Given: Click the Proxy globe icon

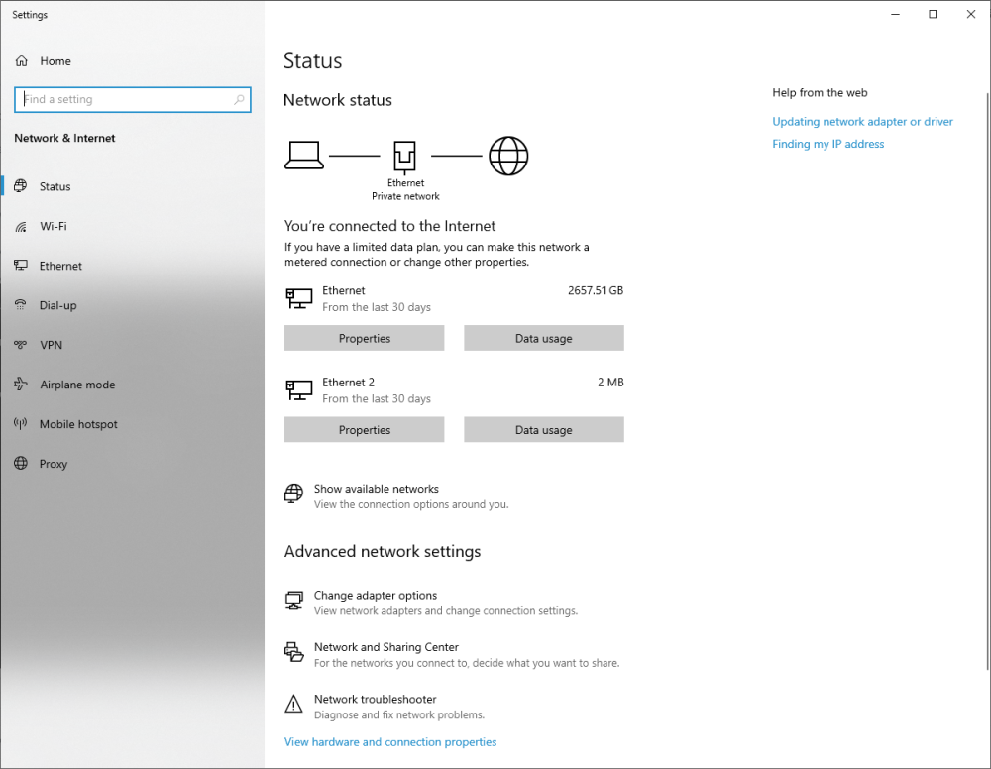Looking at the screenshot, I should click(x=21, y=464).
